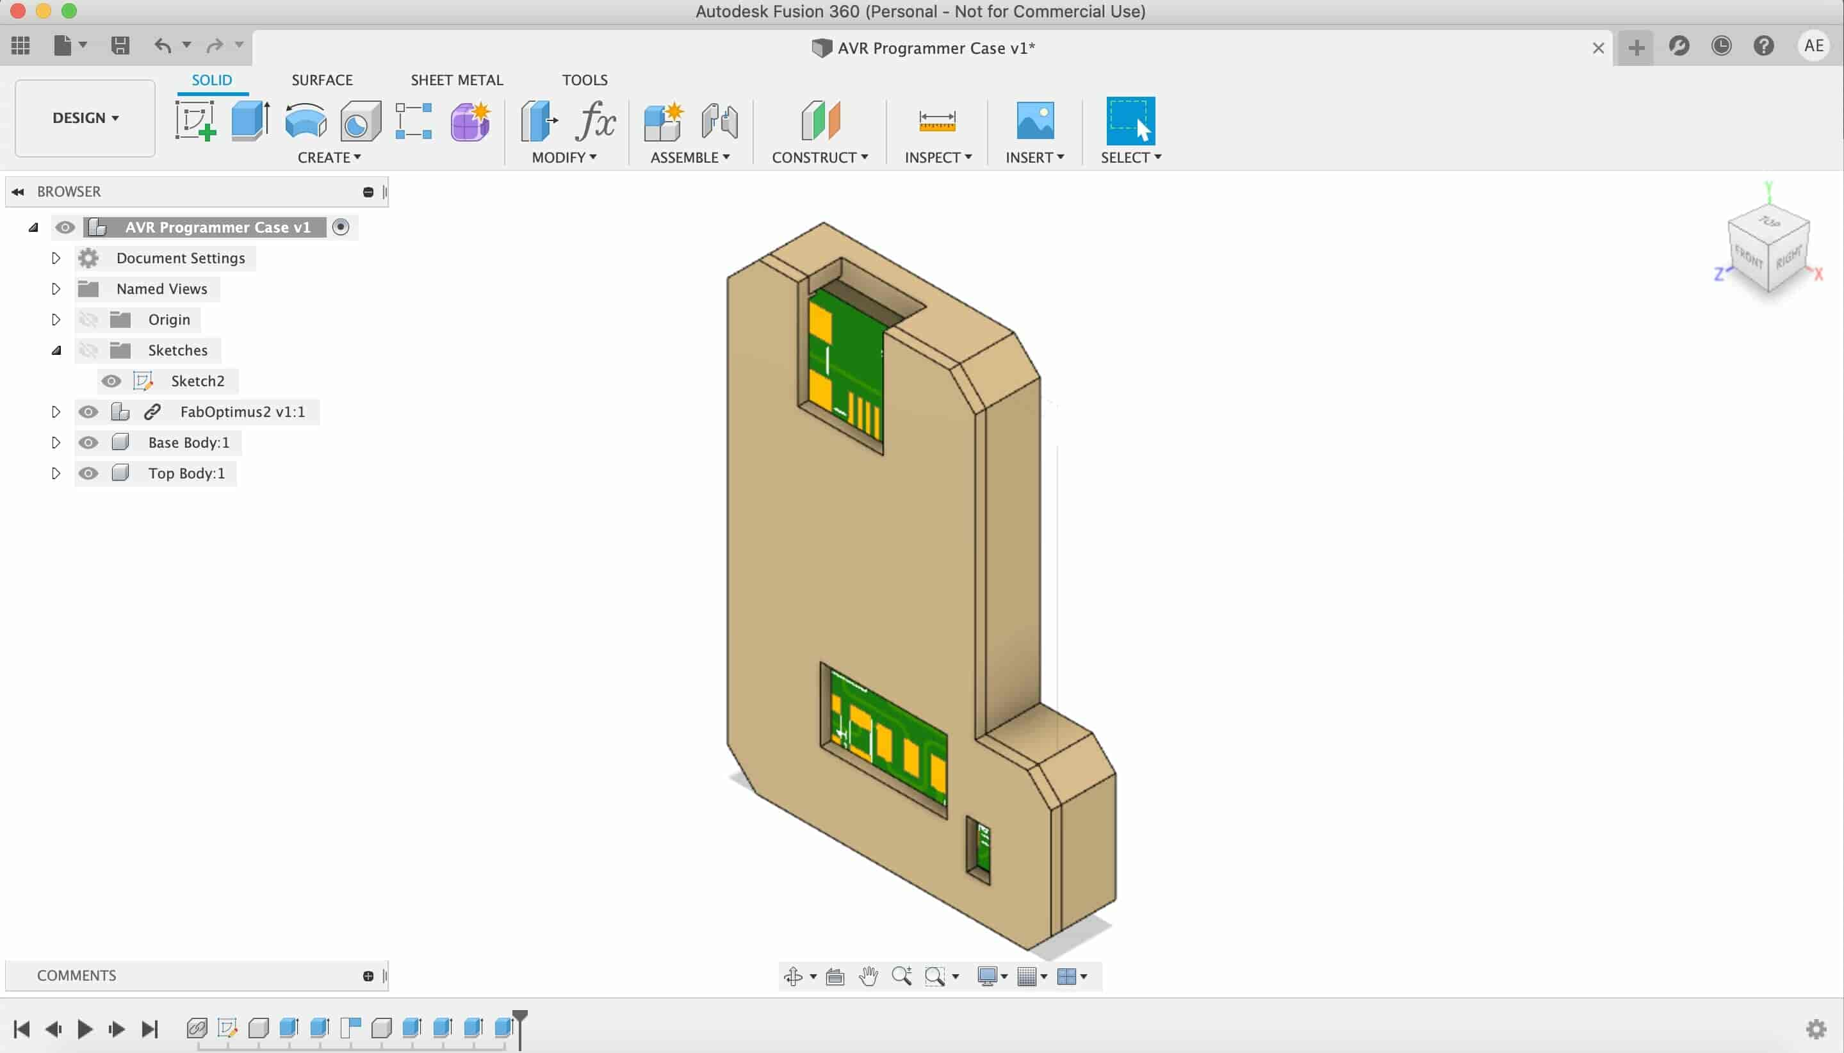1844x1053 pixels.
Task: Switch to the SOLID tab
Action: click(212, 79)
